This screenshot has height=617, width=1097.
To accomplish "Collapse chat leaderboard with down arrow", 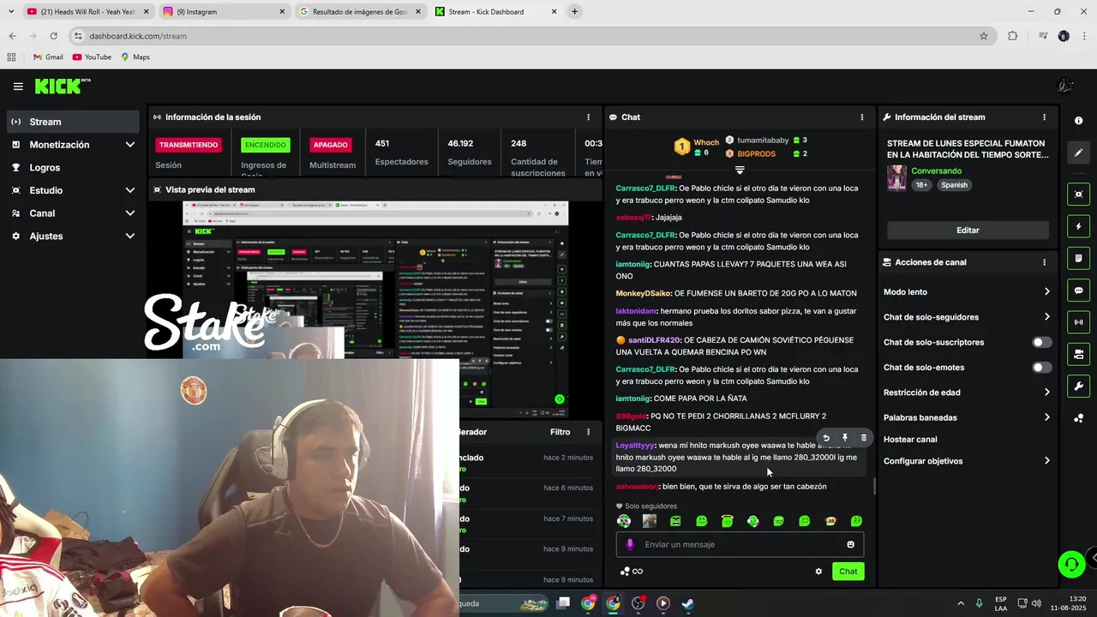I will pos(740,170).
